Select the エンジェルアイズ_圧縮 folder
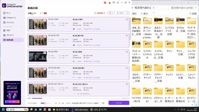This screenshot has height=112, width=199. point(169,27)
